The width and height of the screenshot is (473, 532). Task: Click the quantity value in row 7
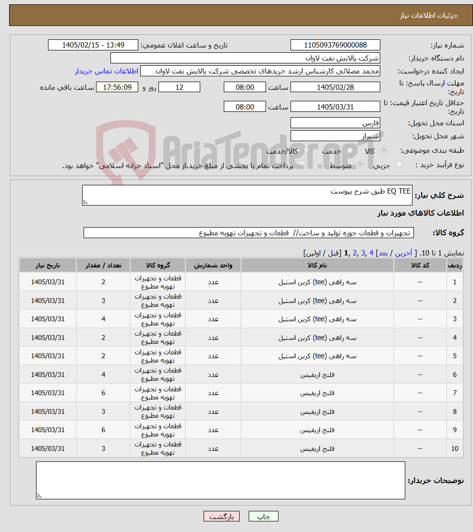pyautogui.click(x=103, y=393)
